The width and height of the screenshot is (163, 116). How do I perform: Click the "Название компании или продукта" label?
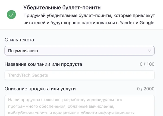pos(43,64)
